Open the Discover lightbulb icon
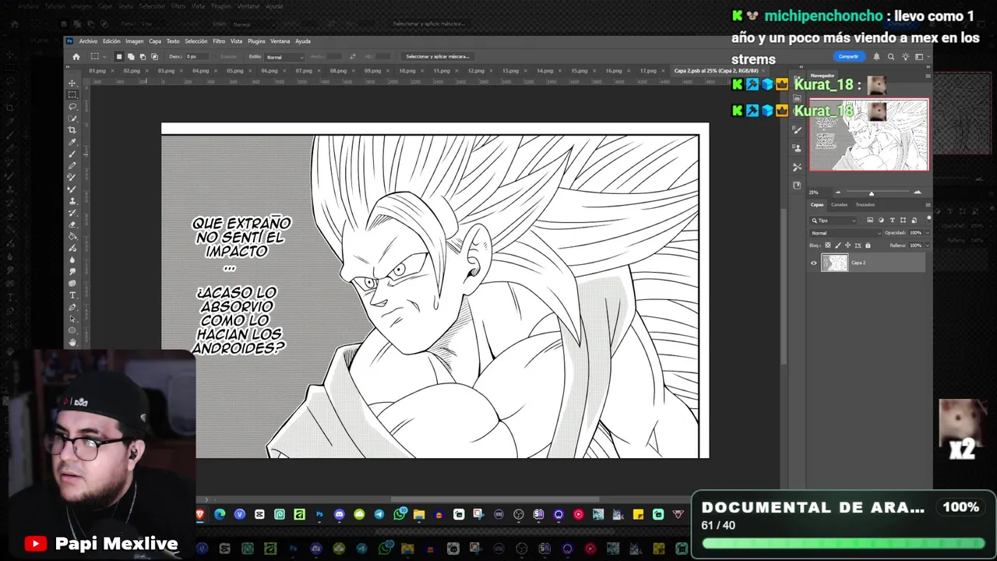The height and width of the screenshot is (561, 997). (x=906, y=57)
